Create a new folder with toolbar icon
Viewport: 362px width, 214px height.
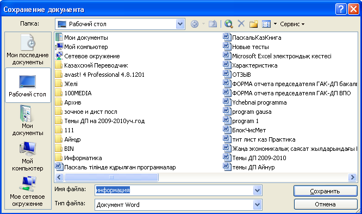coord(253,24)
